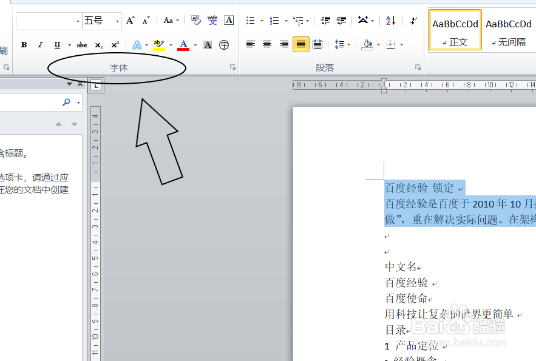Click the text 中文名 in document
Image resolution: width=536 pixels, height=361 pixels.
pyautogui.click(x=401, y=266)
